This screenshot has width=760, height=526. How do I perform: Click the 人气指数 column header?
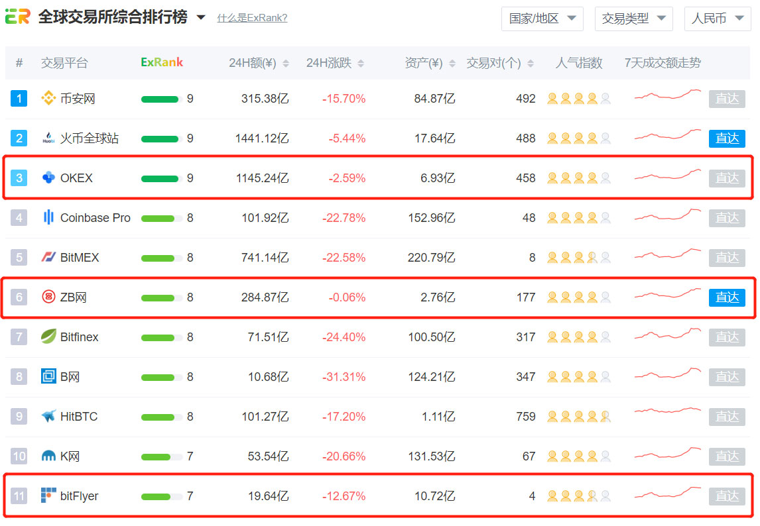pyautogui.click(x=579, y=63)
